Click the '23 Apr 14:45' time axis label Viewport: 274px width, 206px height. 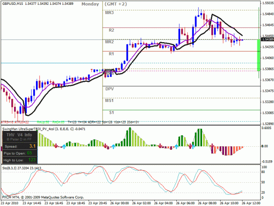[x=32, y=203]
